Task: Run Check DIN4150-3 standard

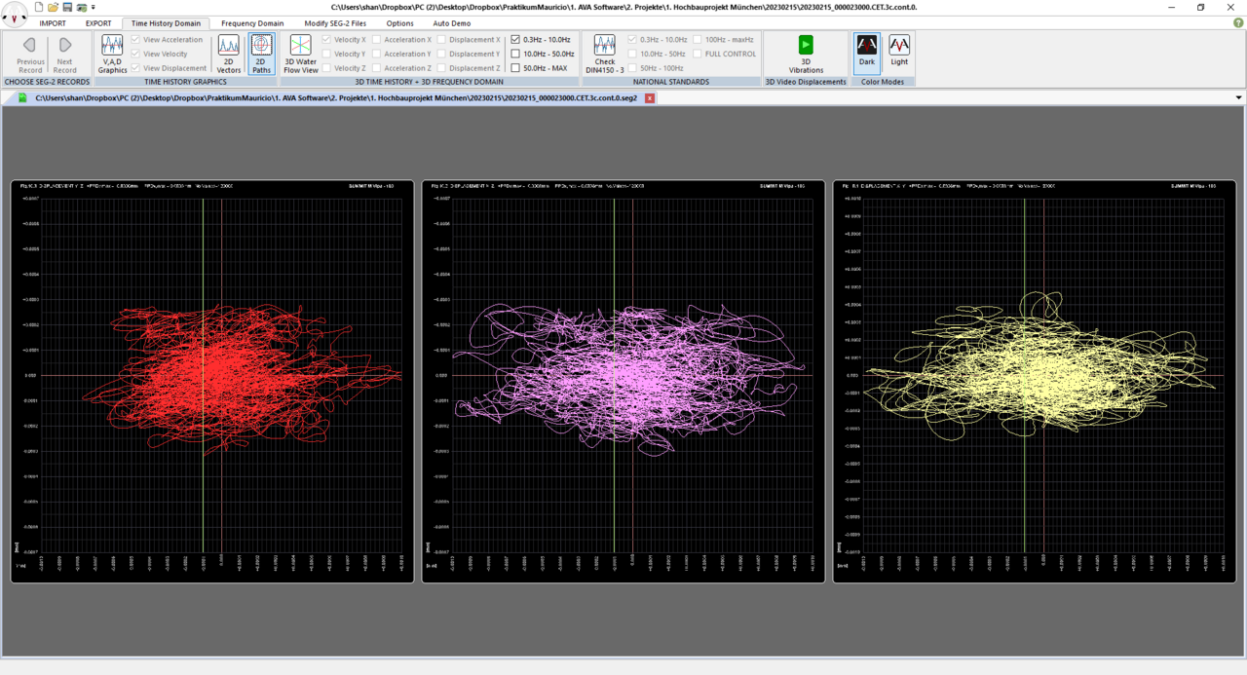Action: 605,55
